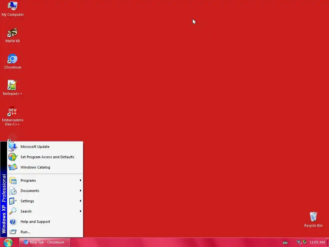The height and width of the screenshot is (247, 329).
Task: Click the show desktop strip beside clock
Action: (x=327, y=242)
